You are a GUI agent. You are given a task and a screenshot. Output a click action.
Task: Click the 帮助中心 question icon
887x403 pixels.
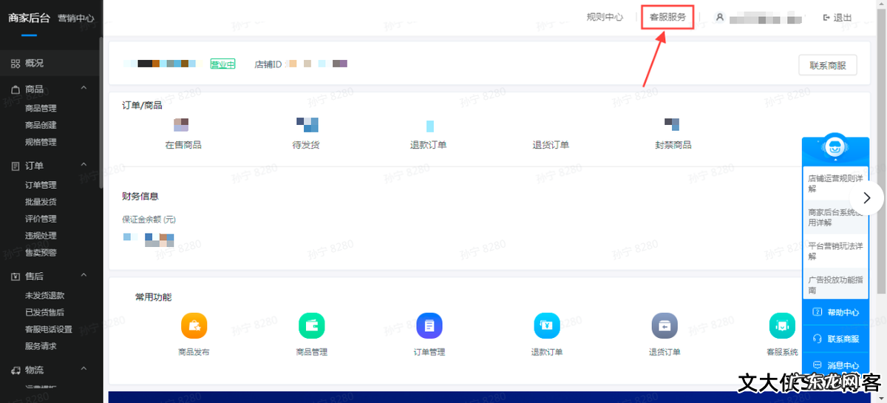pyautogui.click(x=818, y=312)
